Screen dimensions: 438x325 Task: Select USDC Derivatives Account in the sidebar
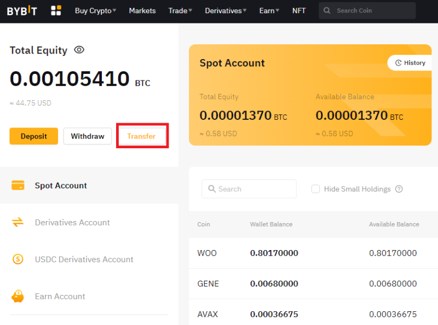tap(89, 259)
